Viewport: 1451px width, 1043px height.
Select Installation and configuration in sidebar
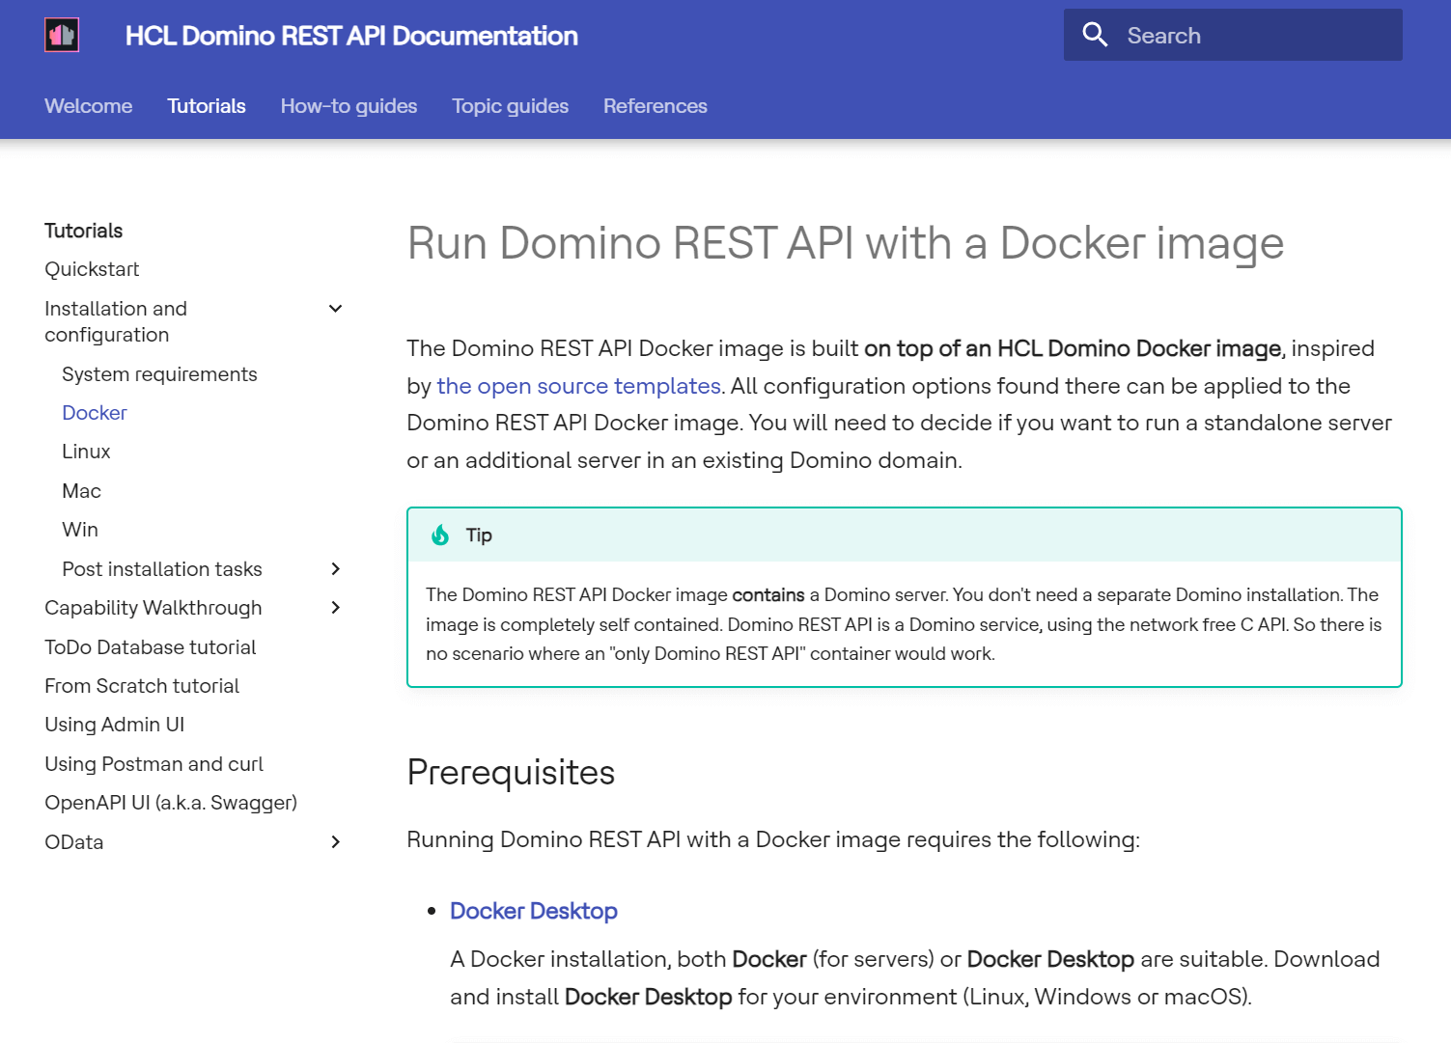pos(116,321)
